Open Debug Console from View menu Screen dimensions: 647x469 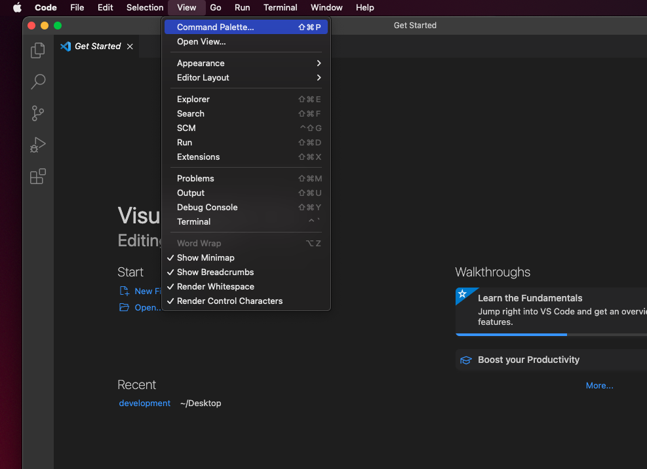pyautogui.click(x=246, y=208)
